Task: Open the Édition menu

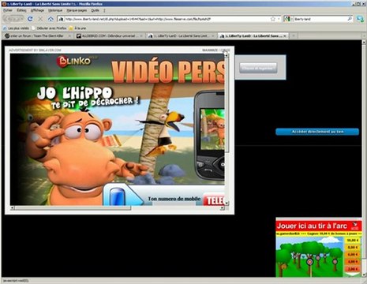Action: click(x=21, y=10)
